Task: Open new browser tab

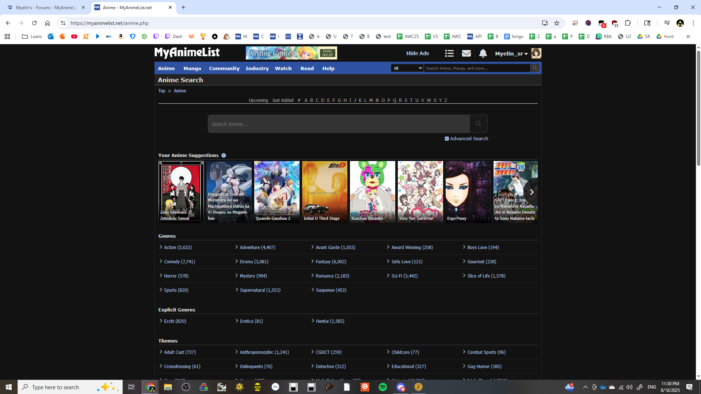Action: tap(183, 7)
